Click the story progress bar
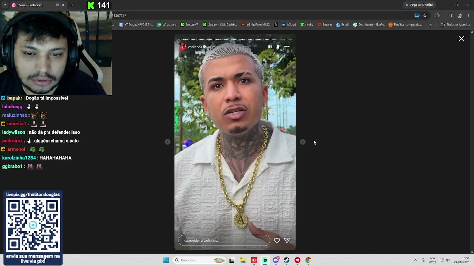The height and width of the screenshot is (266, 474). pos(235,39)
